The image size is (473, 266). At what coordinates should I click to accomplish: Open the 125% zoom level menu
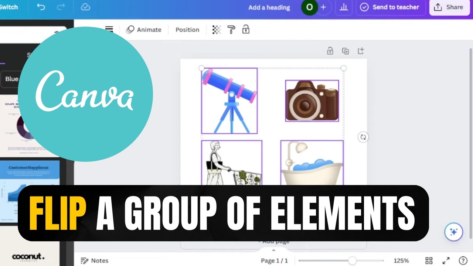tap(401, 260)
